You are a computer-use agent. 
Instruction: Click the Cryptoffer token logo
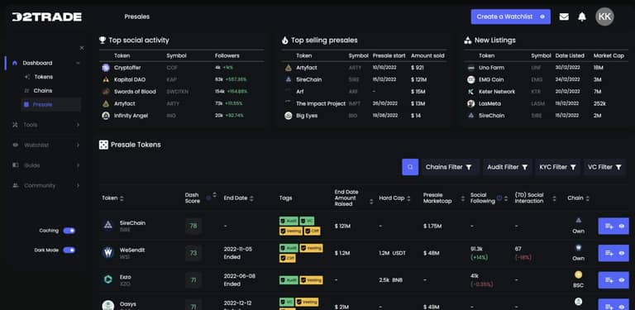coord(106,68)
